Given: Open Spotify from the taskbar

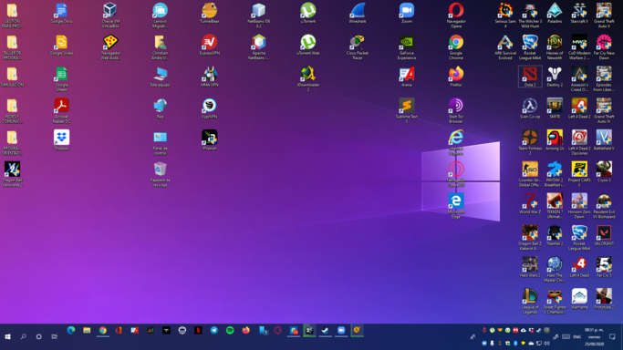Looking at the screenshot, I should pos(230,330).
